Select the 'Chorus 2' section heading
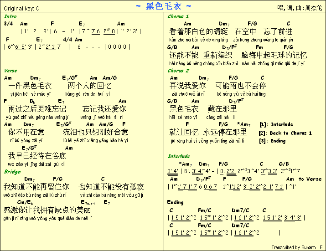 pyautogui.click(x=178, y=71)
